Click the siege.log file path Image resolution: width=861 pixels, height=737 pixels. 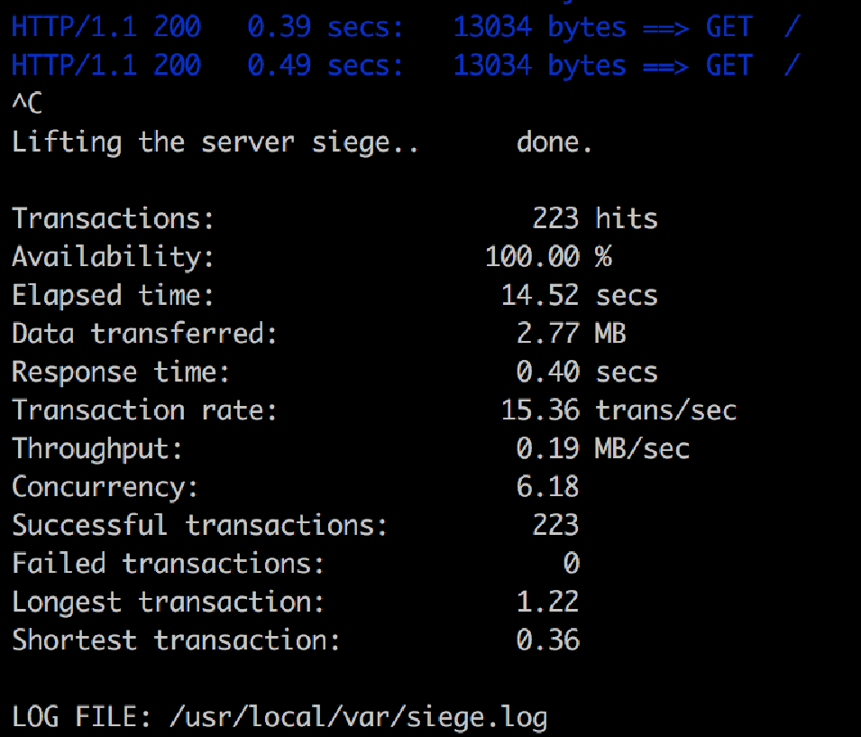coord(359,717)
